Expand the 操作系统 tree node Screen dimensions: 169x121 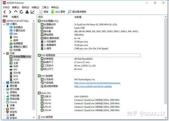tap(4, 83)
